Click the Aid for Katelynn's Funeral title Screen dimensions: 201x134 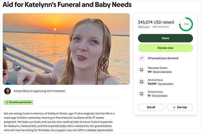click(x=67, y=5)
